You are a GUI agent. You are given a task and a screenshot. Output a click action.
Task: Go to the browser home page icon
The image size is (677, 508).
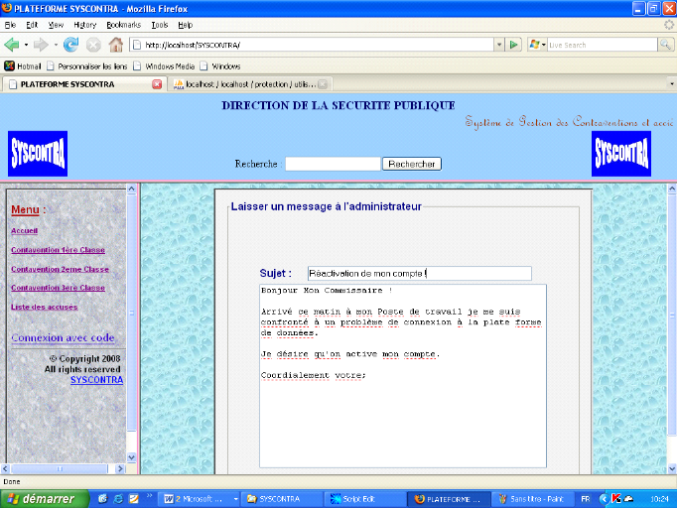click(x=116, y=45)
